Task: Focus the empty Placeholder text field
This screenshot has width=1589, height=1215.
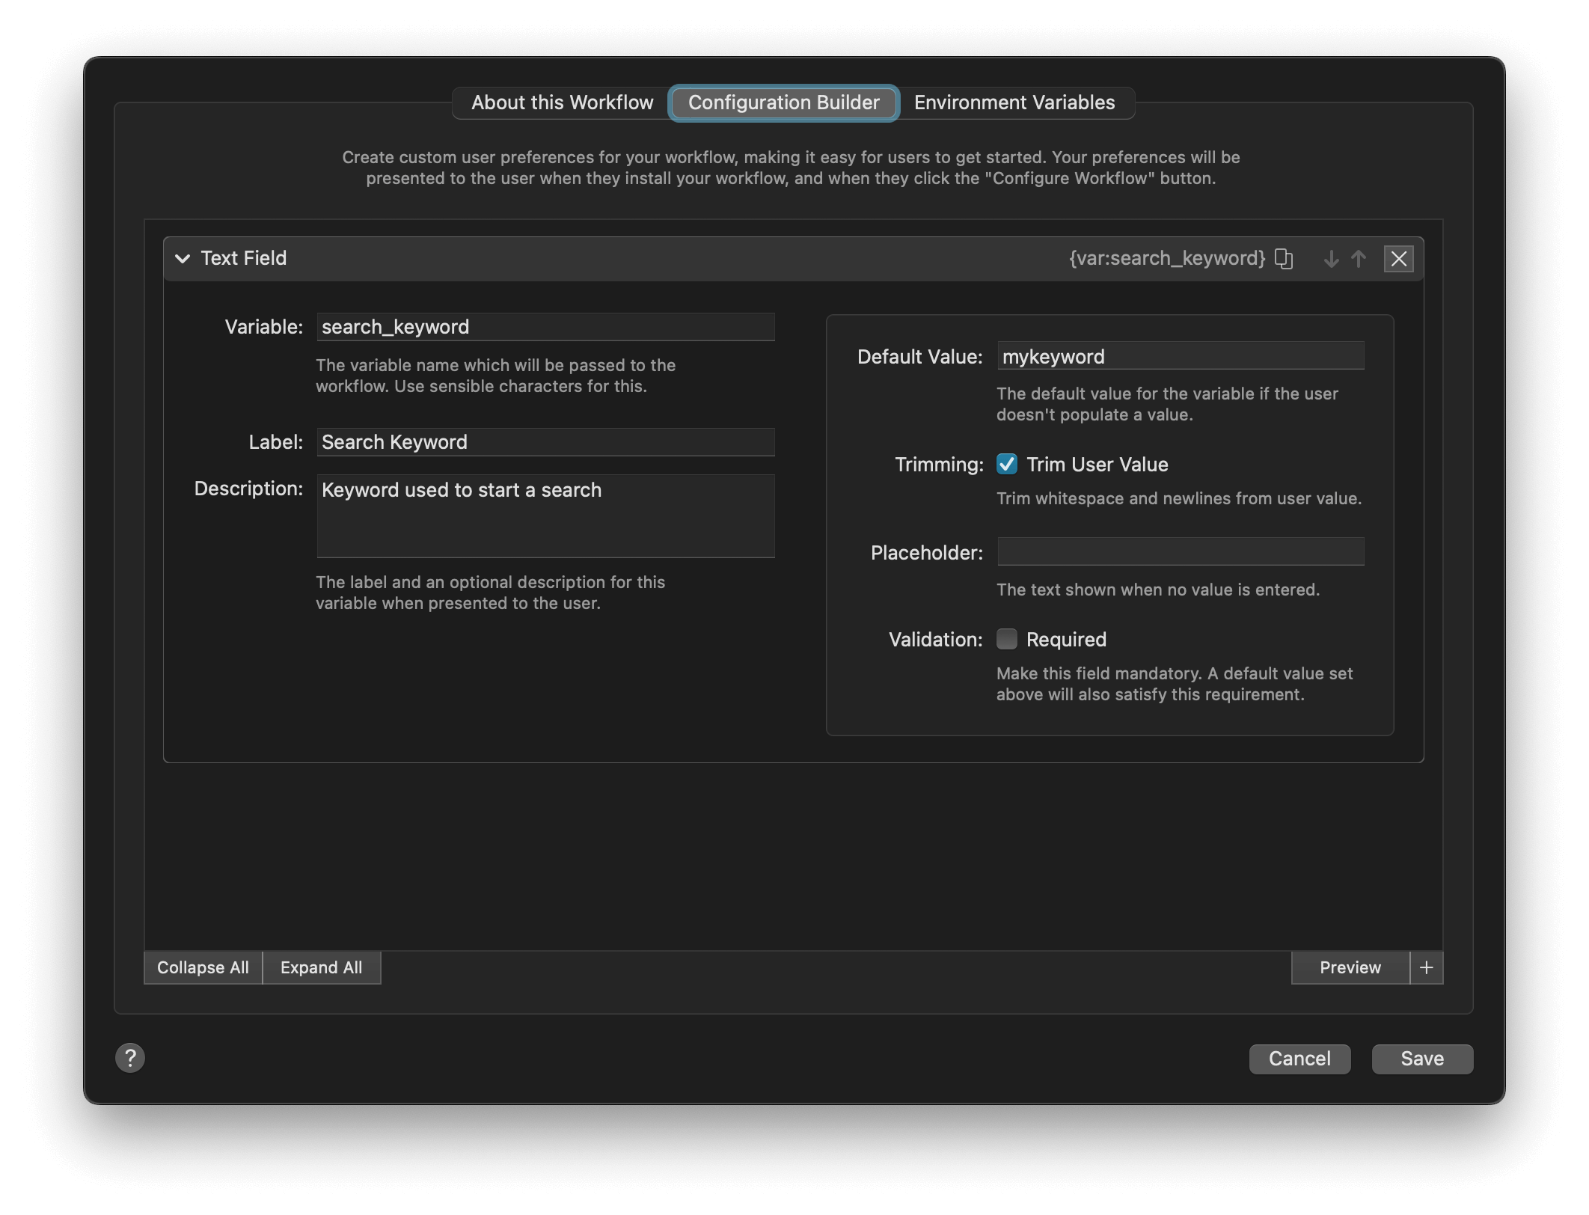Action: [1180, 552]
